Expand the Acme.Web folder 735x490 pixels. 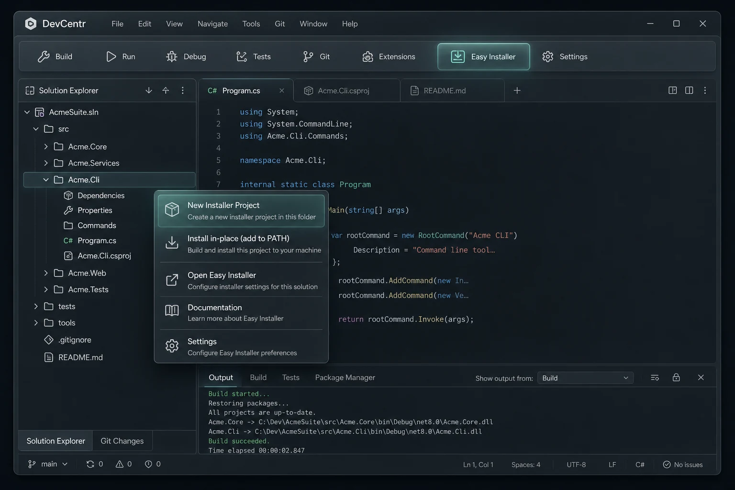pos(46,273)
